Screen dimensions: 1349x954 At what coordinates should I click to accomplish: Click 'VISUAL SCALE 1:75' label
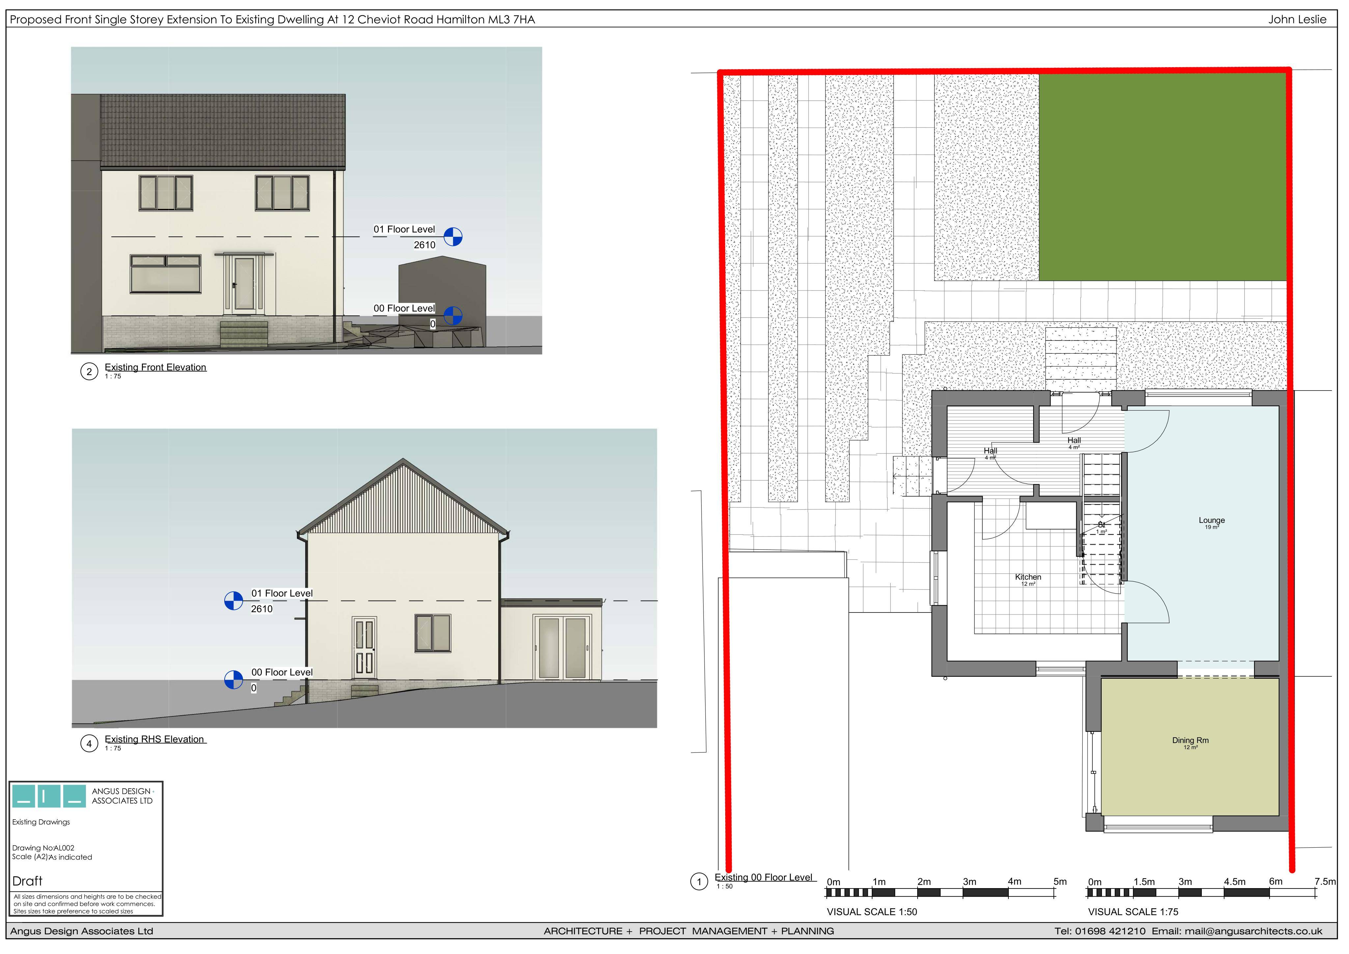[1133, 912]
